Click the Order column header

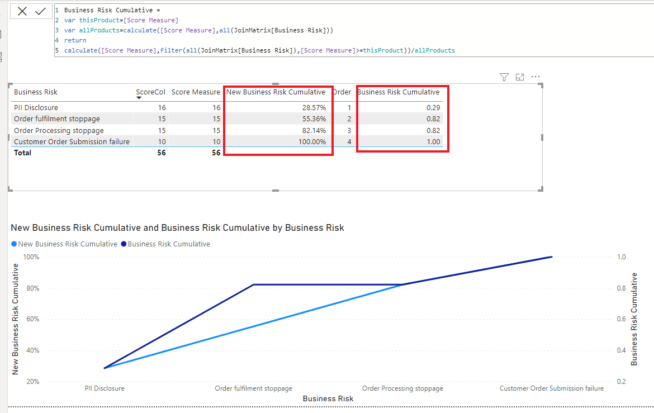point(342,92)
